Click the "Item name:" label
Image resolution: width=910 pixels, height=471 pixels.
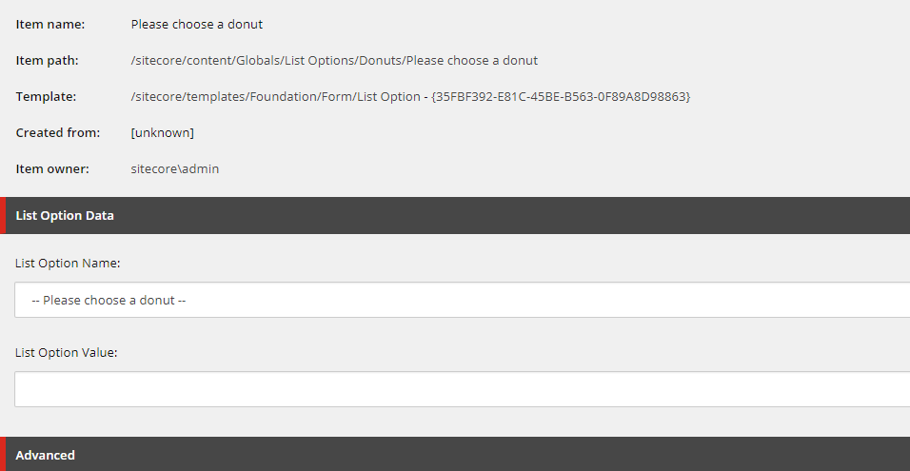pos(50,25)
